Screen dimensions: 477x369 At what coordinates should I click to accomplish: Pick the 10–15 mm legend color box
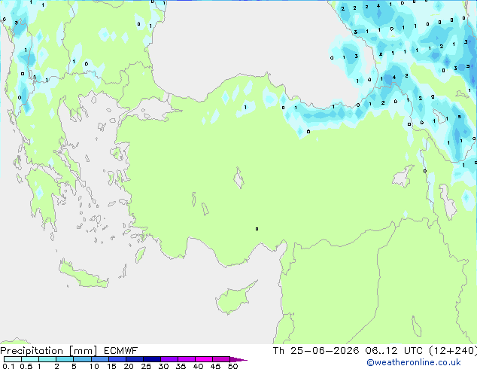[x=99, y=359]
